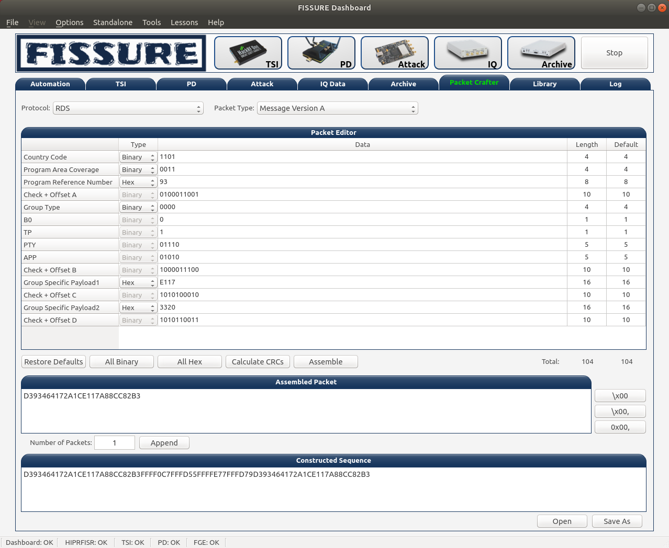Click the Program Reference Number data cell
669x548 pixels.
click(362, 182)
